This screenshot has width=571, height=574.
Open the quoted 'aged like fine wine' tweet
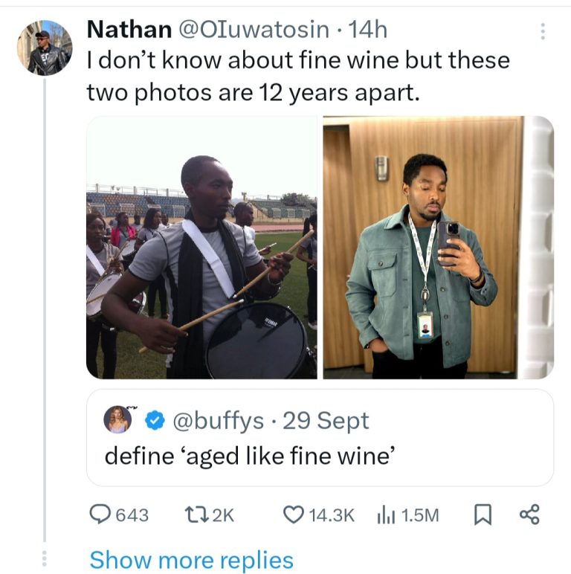320,456
